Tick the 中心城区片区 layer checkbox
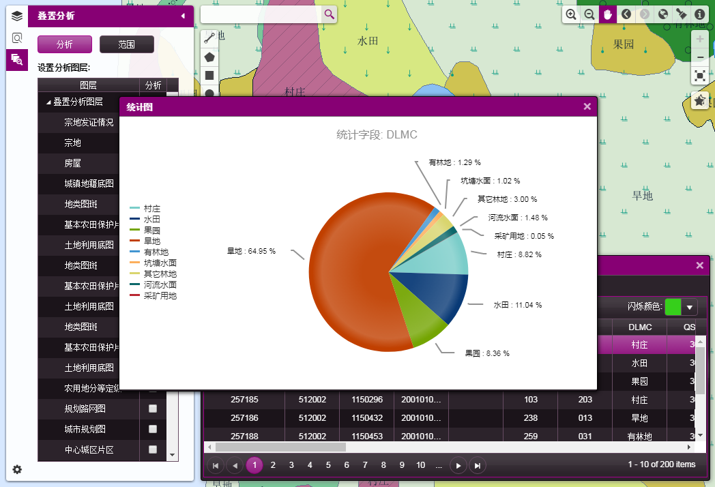Image resolution: width=715 pixels, height=487 pixels. pyautogui.click(x=153, y=449)
